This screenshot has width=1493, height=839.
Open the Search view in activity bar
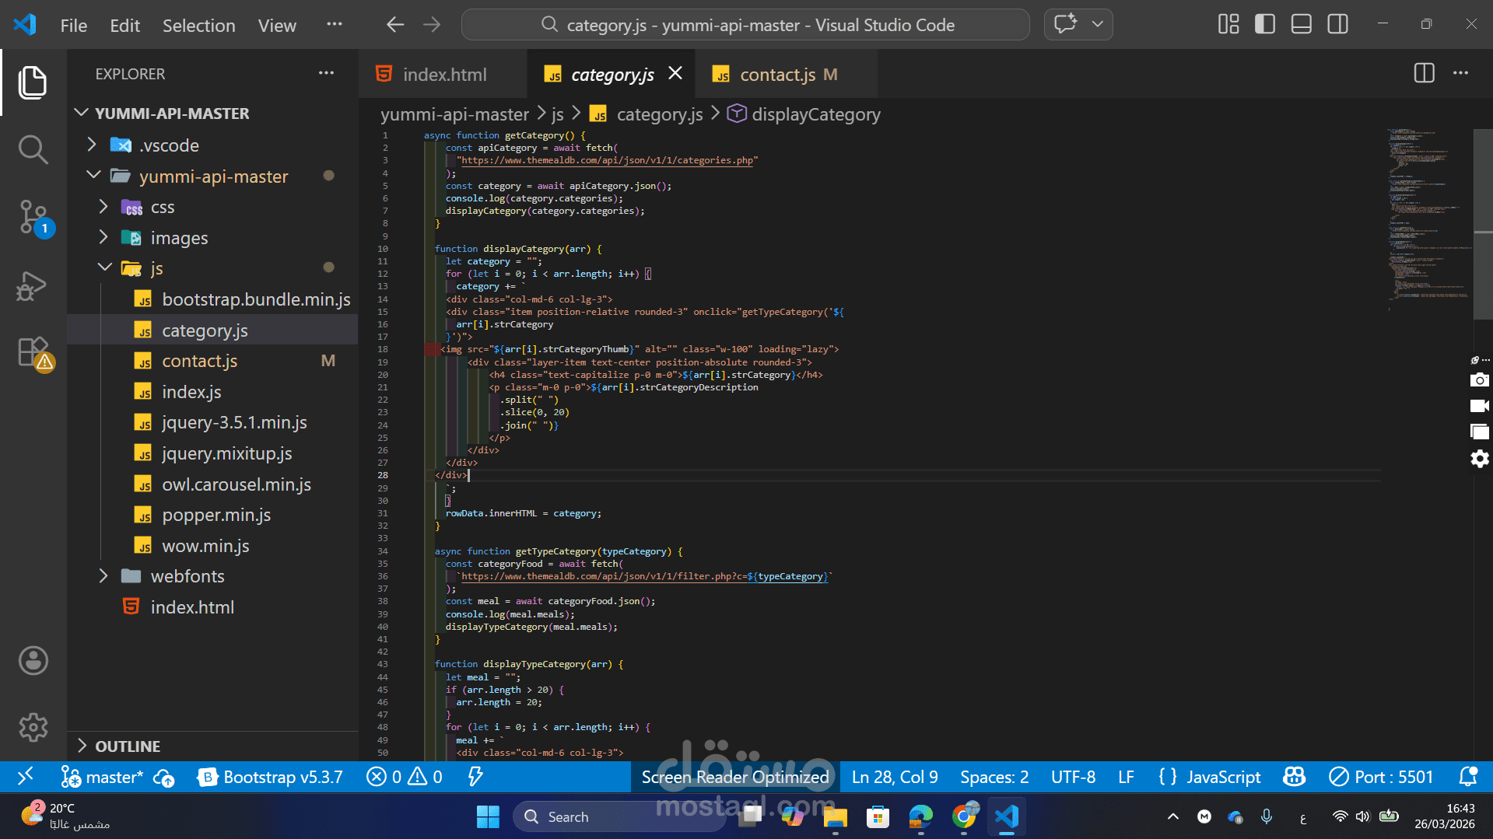33,149
